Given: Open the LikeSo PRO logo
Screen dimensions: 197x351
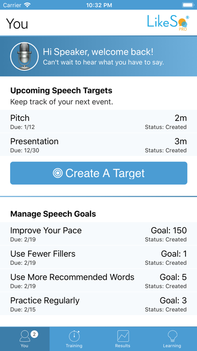Looking at the screenshot, I should (x=168, y=23).
